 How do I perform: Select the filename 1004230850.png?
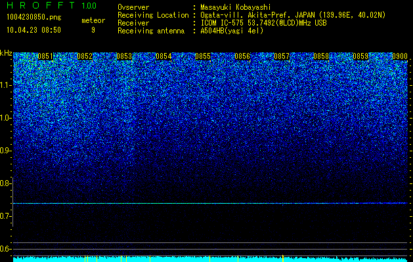tap(34, 18)
